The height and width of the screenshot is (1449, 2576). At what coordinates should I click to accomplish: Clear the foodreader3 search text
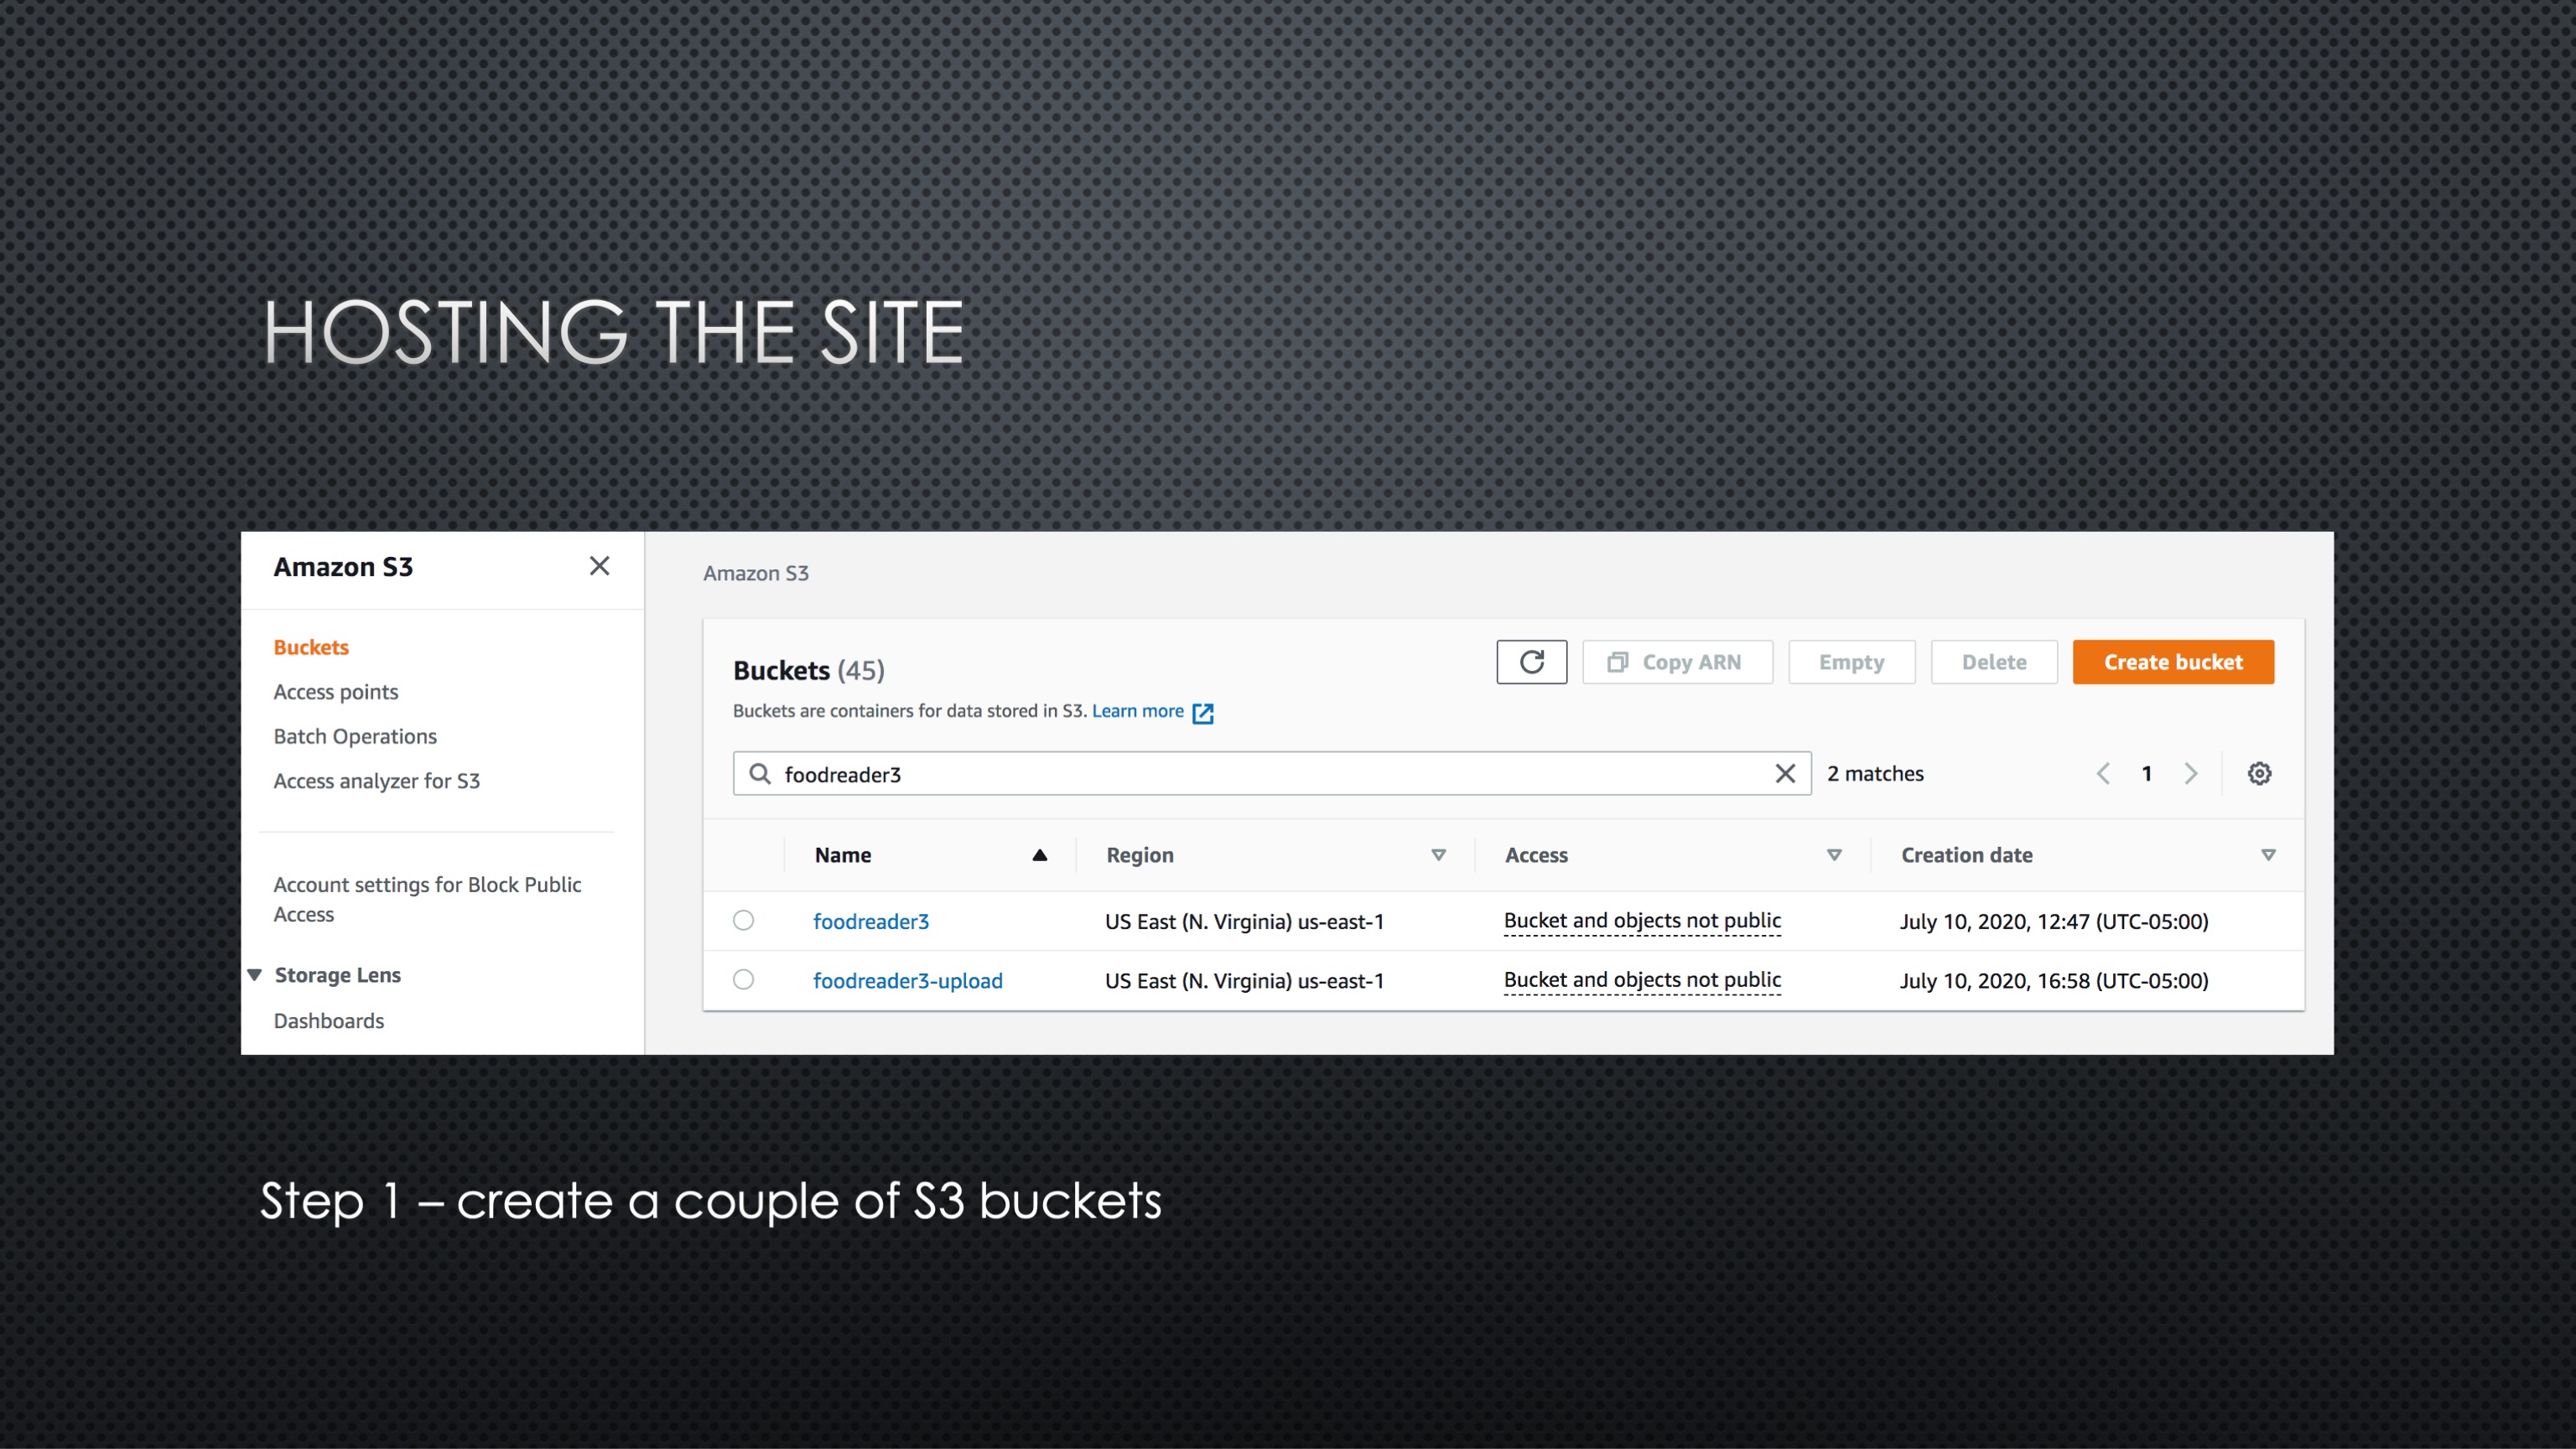[x=1785, y=774]
